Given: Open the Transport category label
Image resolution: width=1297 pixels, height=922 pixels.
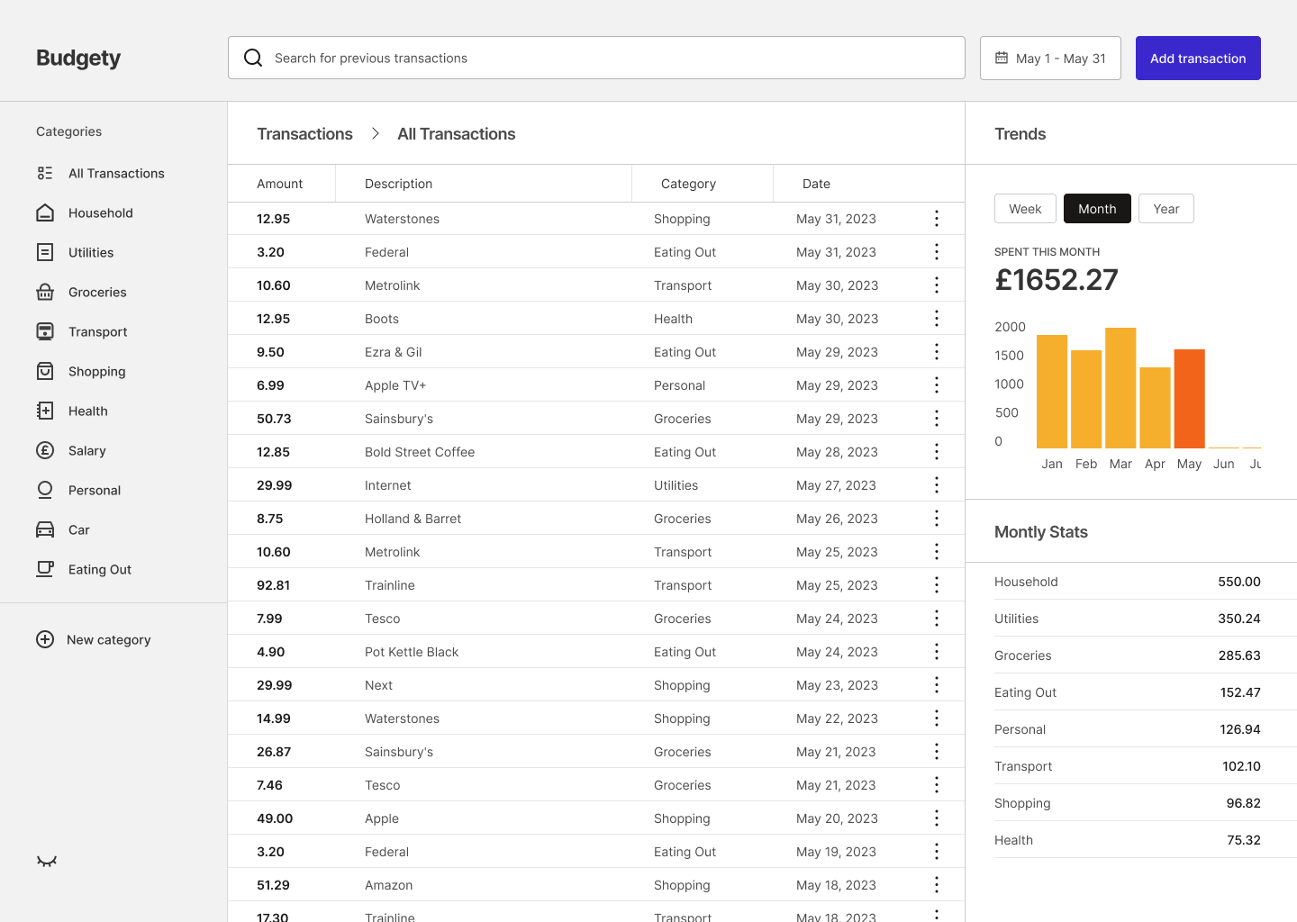Looking at the screenshot, I should (98, 331).
